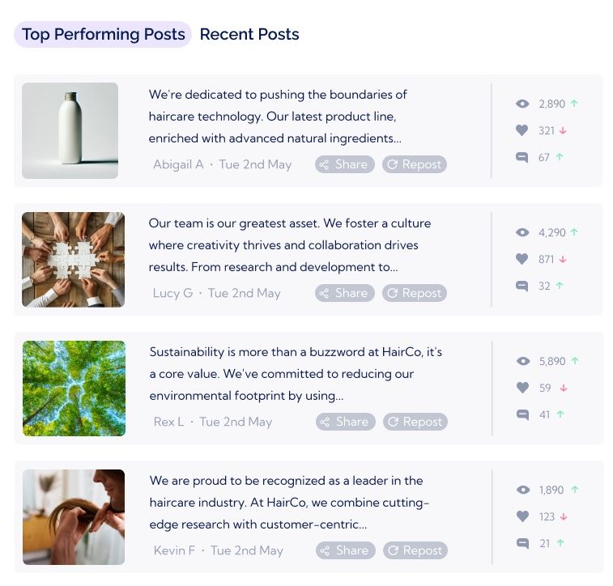Click the comments bubble icon showing 67

pyautogui.click(x=522, y=157)
